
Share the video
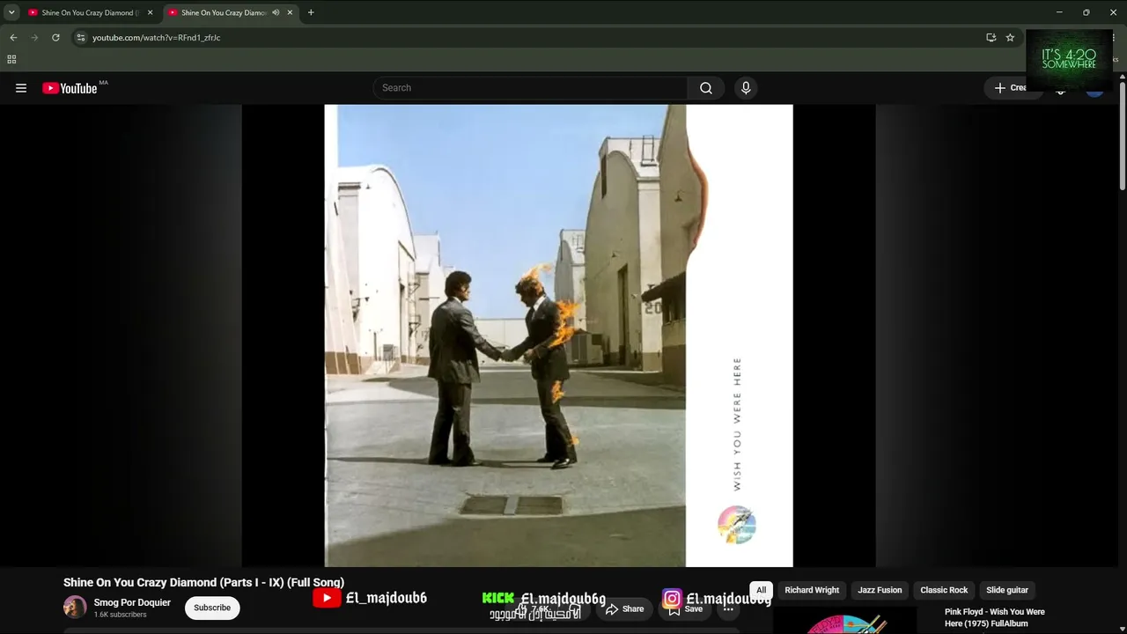pos(624,608)
